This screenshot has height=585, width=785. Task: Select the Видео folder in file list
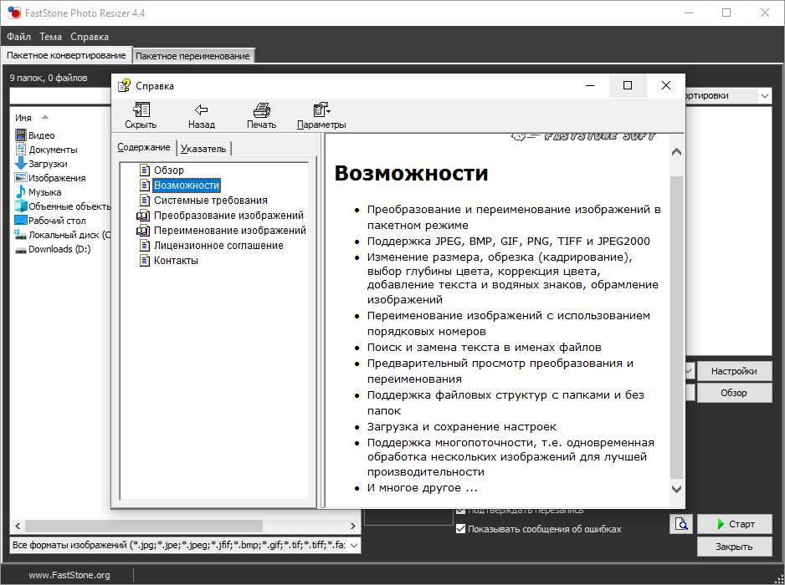[x=41, y=135]
